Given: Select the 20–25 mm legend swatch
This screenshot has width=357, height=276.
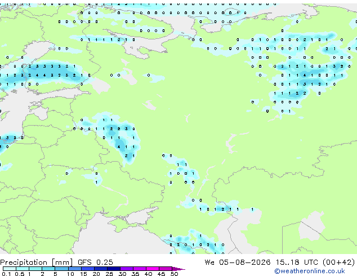Looking at the screenshot, I should (x=101, y=269).
